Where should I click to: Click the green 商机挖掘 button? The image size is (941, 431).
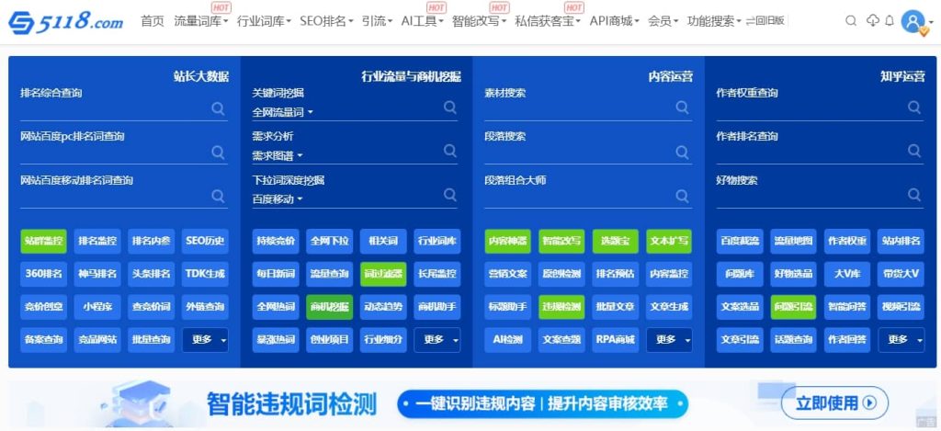point(330,307)
